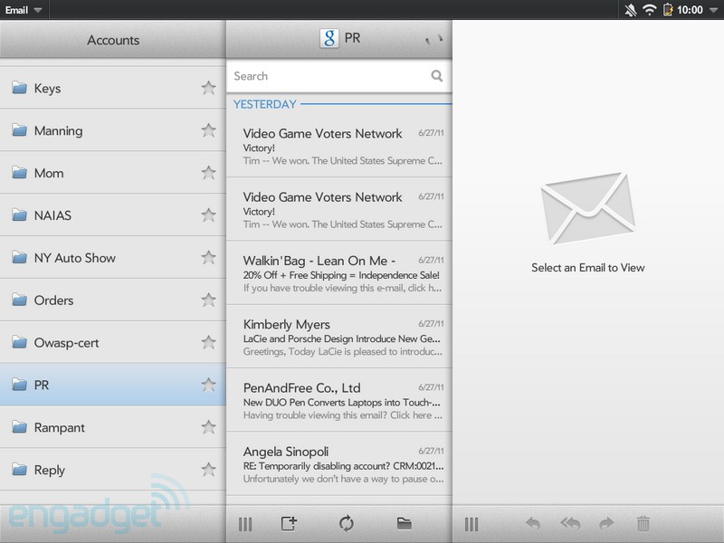Click the Reply arrow icon

[533, 524]
